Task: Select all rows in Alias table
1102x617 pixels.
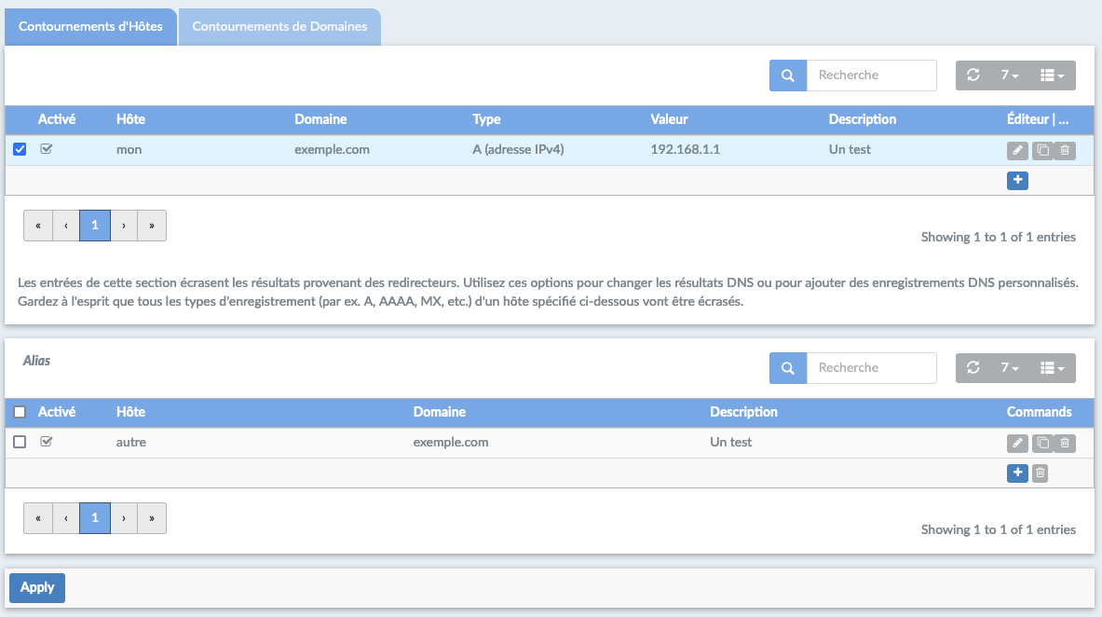Action: pyautogui.click(x=20, y=412)
